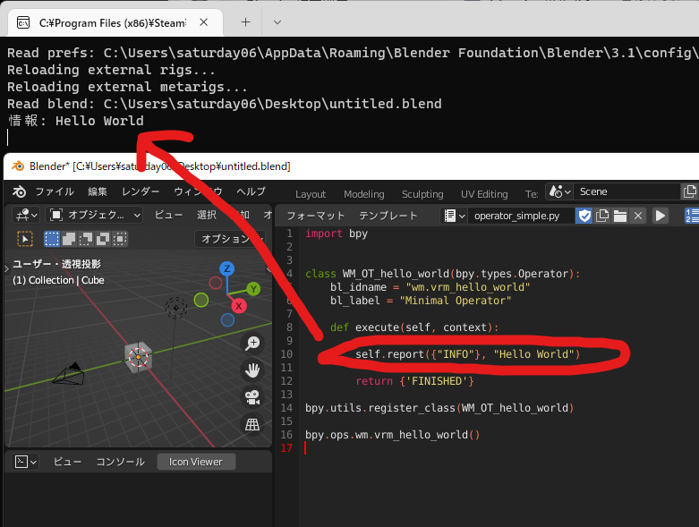
Task: Open the viewport ビュー (View) menu
Action: [168, 215]
